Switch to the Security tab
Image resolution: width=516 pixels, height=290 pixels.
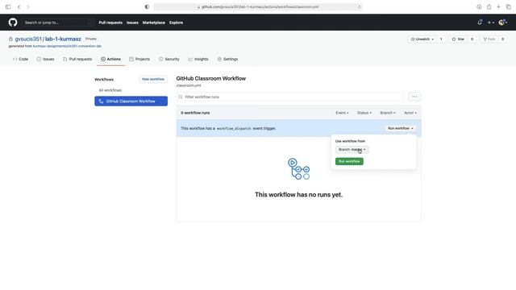tap(169, 59)
